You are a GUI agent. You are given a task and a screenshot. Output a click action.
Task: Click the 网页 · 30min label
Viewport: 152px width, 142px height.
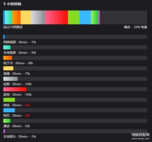pos(12,116)
